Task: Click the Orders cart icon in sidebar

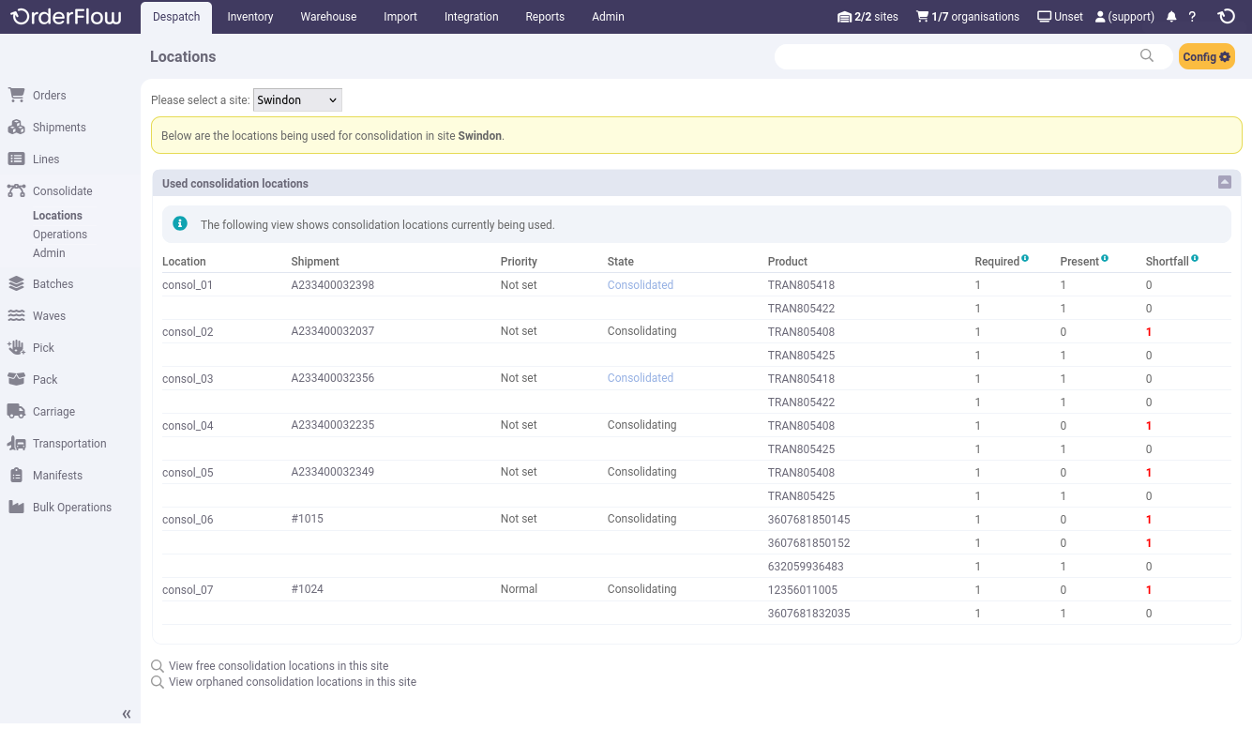Action: coord(16,95)
